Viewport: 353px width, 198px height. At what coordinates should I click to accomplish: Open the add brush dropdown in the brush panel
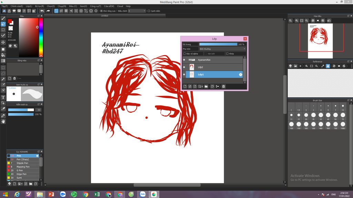pyautogui.click(x=20, y=184)
